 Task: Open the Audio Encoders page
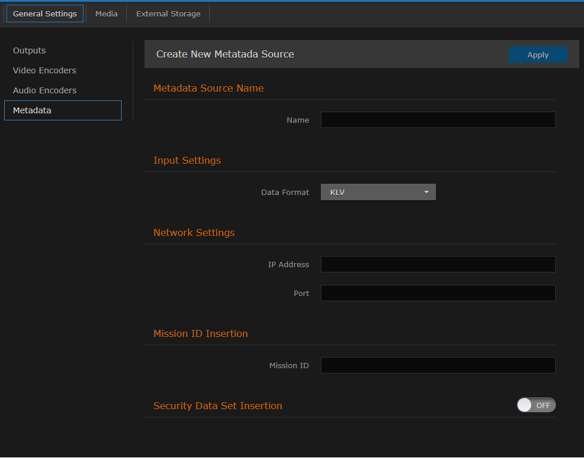pos(45,90)
